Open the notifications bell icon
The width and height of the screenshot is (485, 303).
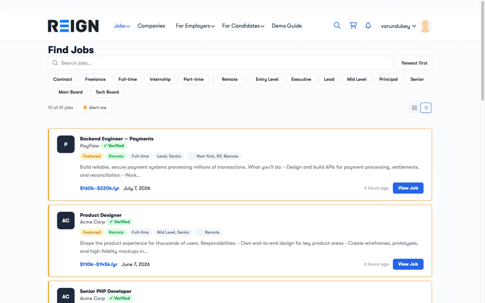[368, 25]
